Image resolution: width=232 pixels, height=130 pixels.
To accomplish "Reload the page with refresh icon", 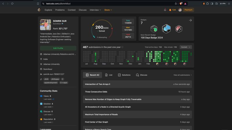I will (12, 3).
